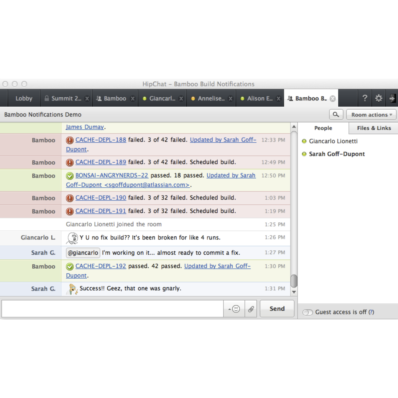Open the settings gear icon
The image size is (398, 398).
[x=378, y=98]
